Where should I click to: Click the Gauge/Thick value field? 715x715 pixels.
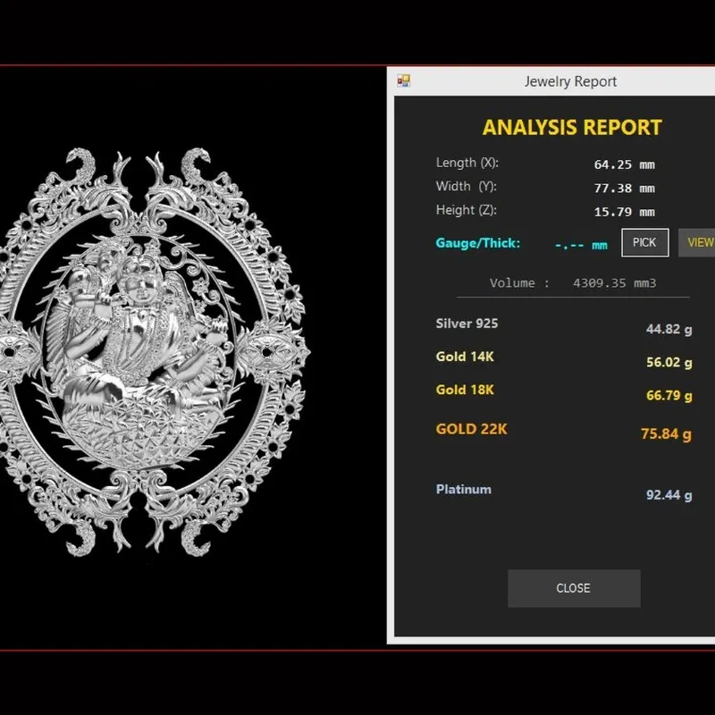[581, 245]
